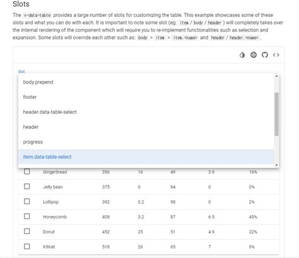The height and width of the screenshot is (258, 299).
Task: Click the dropdown scrollbar down arrow
Action: pyautogui.click(x=276, y=165)
